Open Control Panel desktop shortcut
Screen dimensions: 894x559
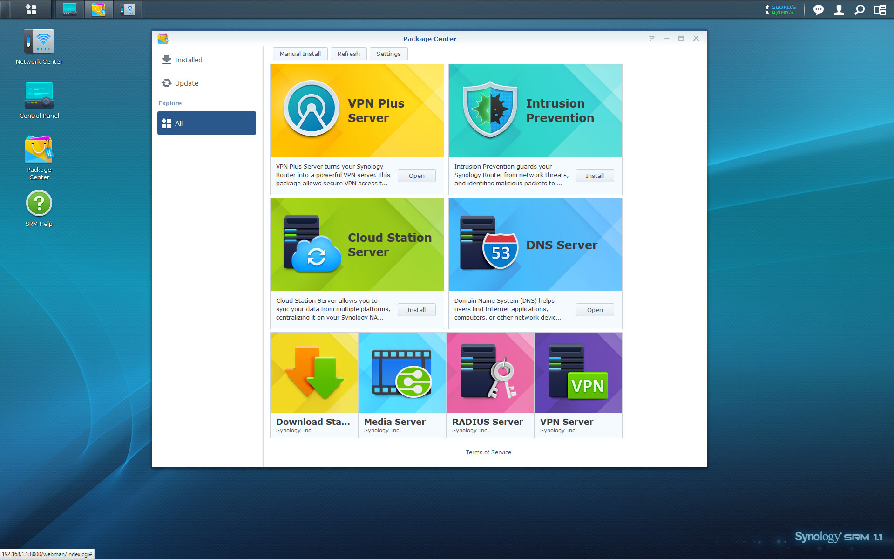tap(39, 101)
